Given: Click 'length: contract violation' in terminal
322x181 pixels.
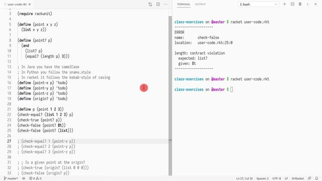Looking at the screenshot, I should (x=200, y=53).
